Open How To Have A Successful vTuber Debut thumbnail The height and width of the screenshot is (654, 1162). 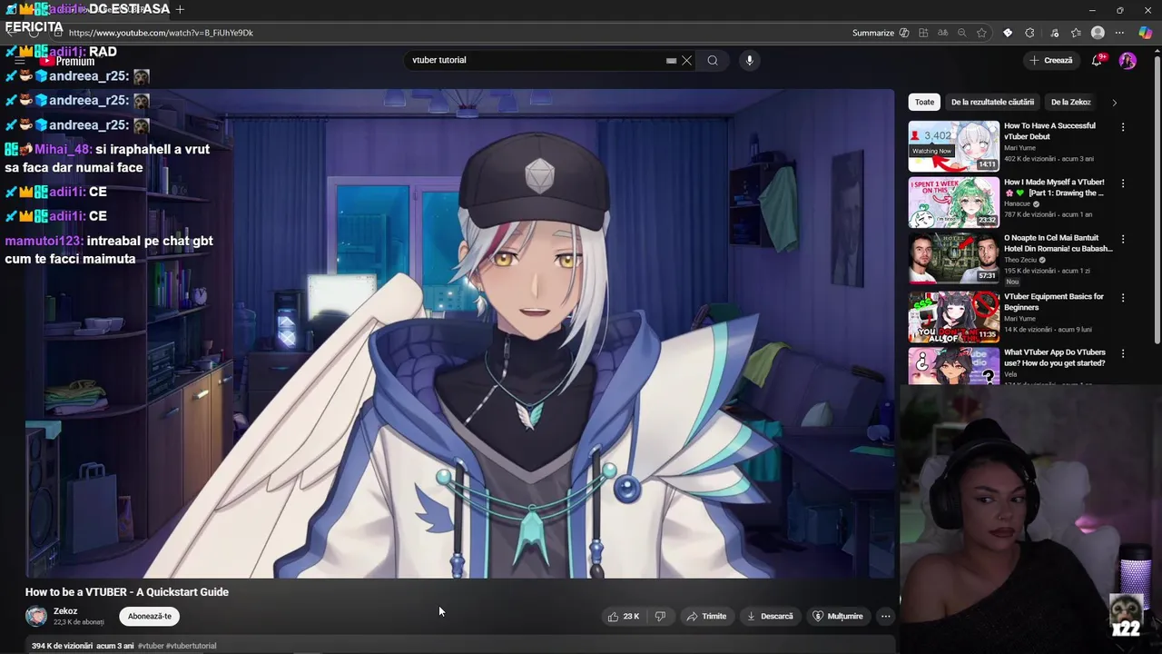tap(953, 145)
